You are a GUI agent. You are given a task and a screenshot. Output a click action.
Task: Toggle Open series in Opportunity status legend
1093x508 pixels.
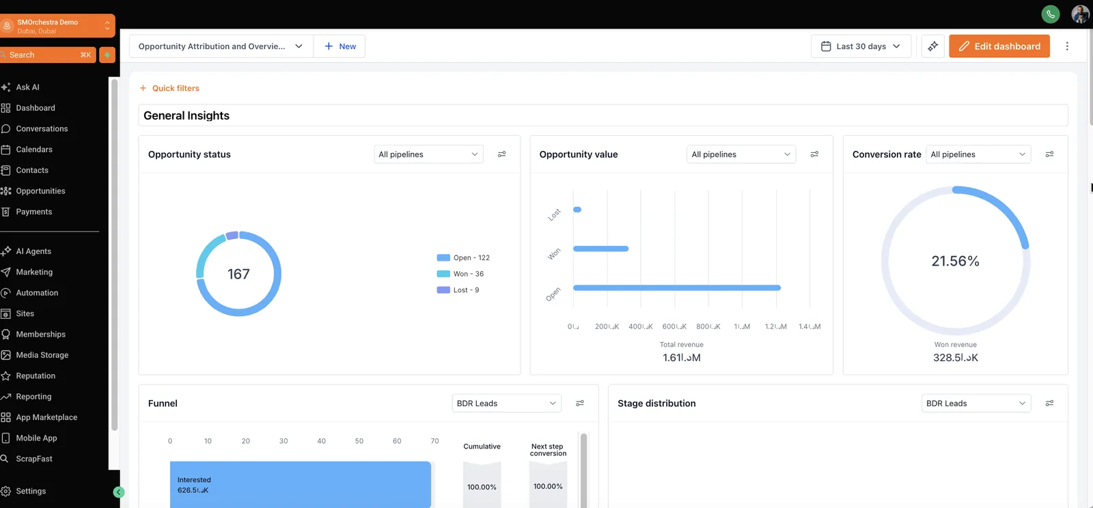(x=463, y=258)
